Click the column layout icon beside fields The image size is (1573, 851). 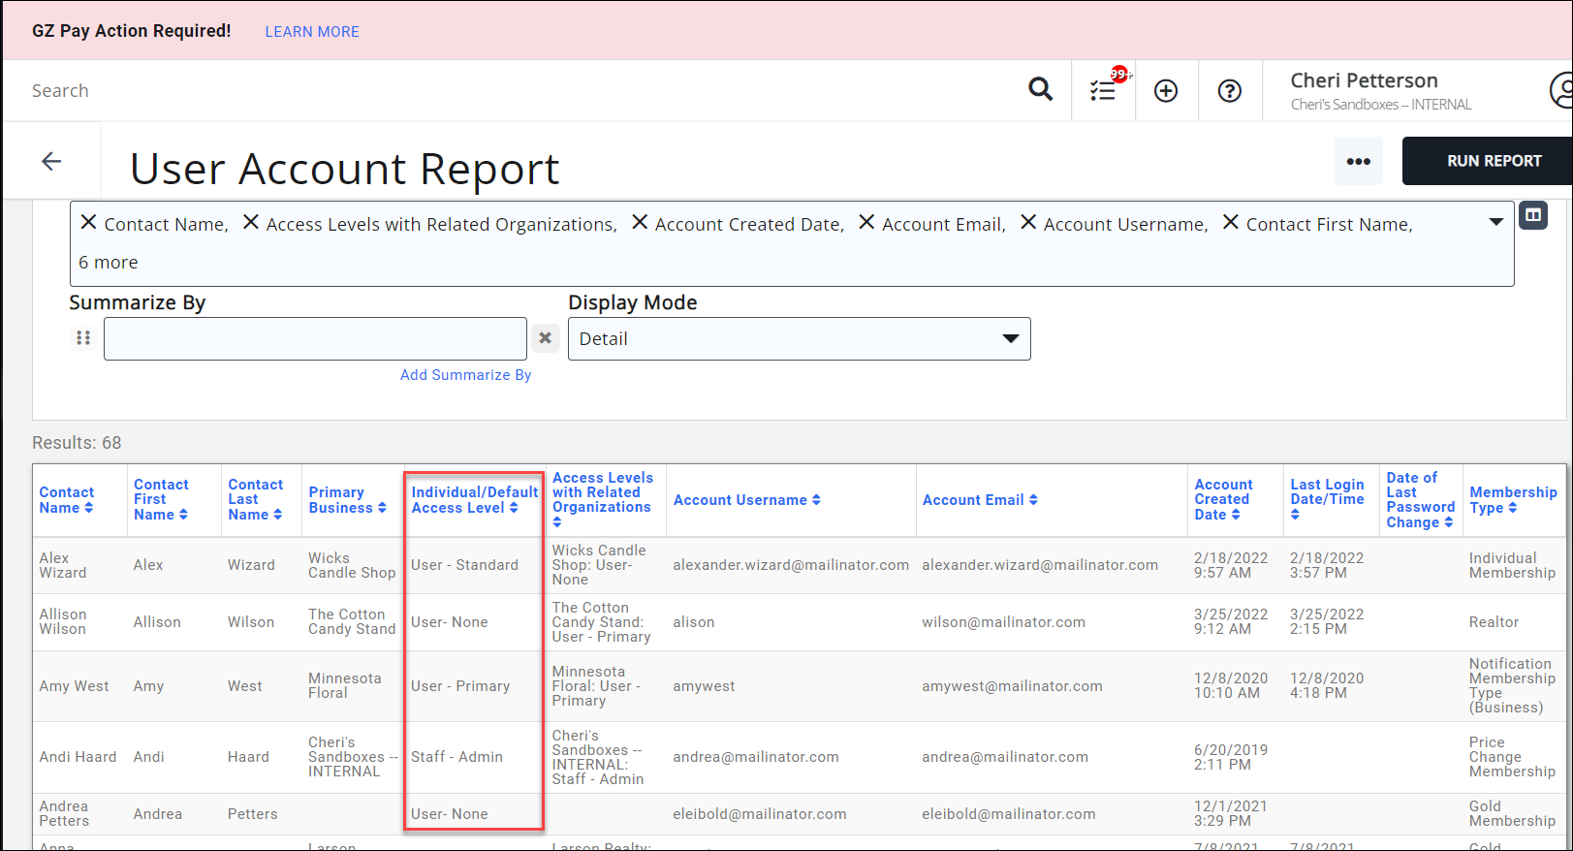1532,215
